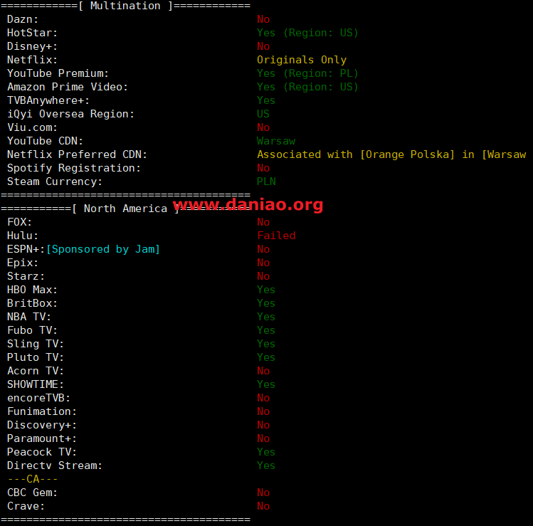Click the "Funimation:" label

tap(42, 411)
